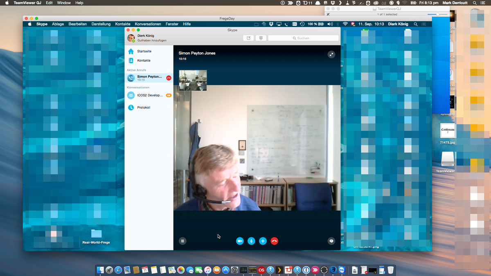The height and width of the screenshot is (276, 491).
Task: Open the Mark Derricutt user menu
Action: coord(455,2)
